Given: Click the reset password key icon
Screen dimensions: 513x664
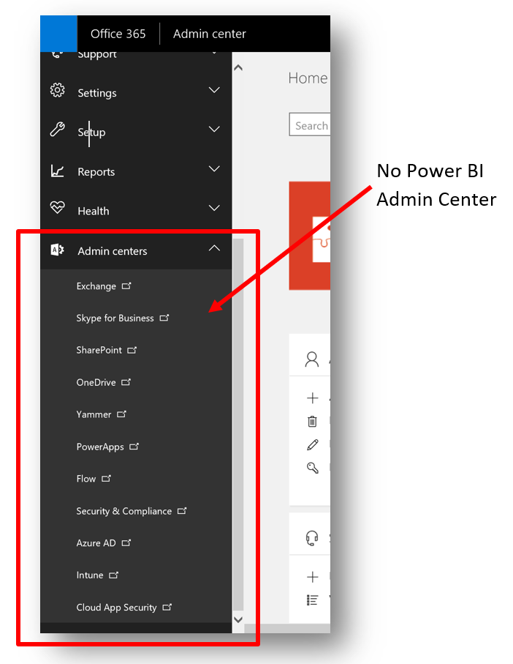Looking at the screenshot, I should 312,468.
